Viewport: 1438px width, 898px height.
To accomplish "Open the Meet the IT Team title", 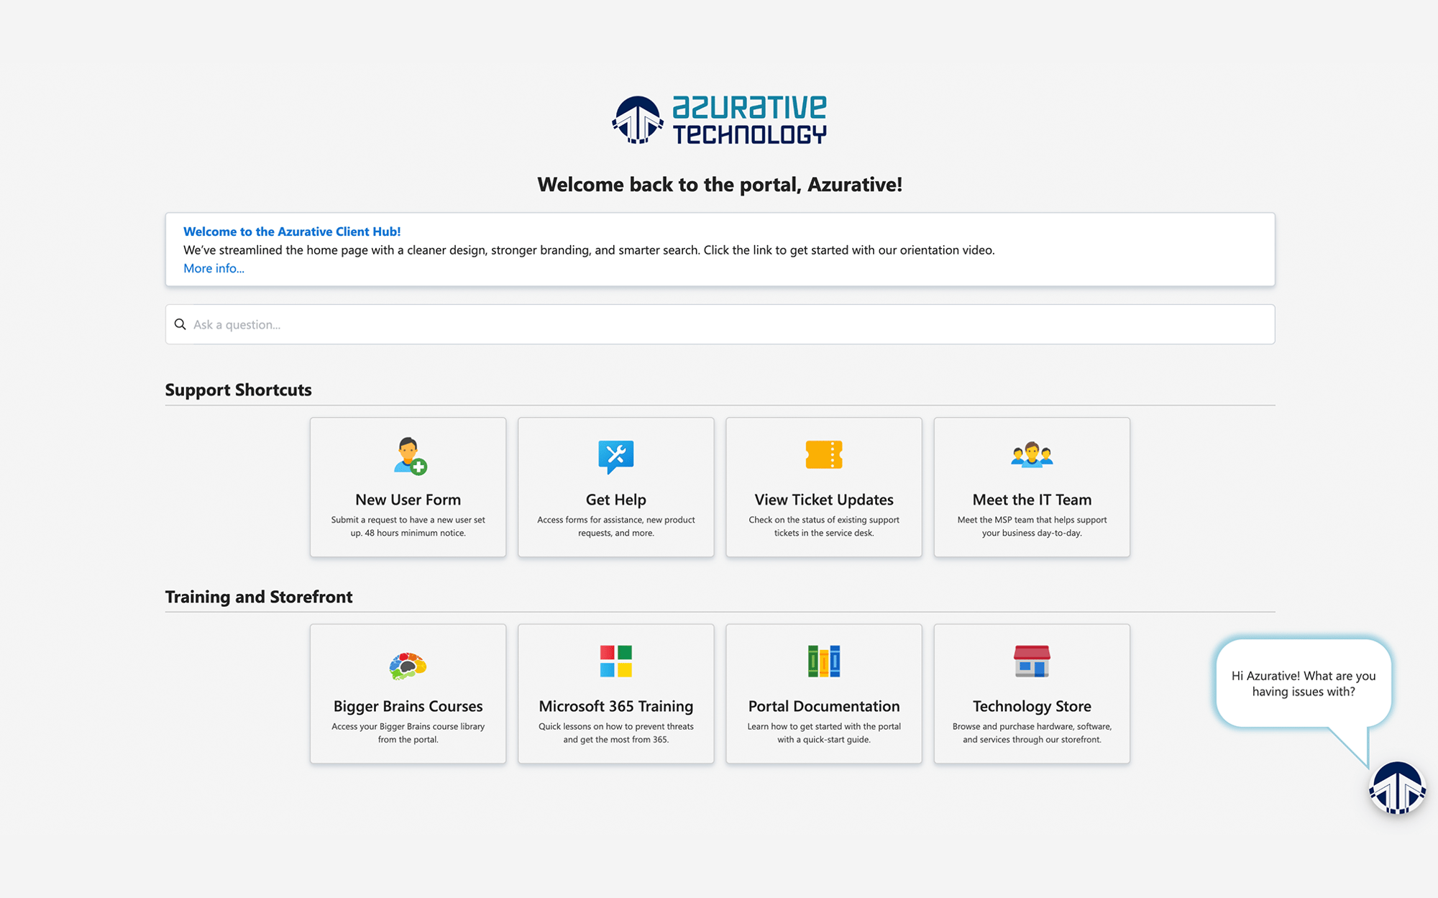I will click(x=1032, y=500).
